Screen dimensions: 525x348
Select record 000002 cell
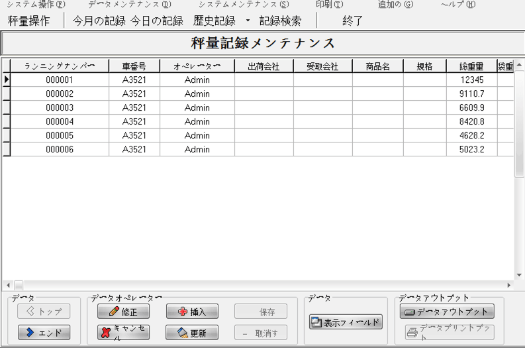pyautogui.click(x=60, y=93)
